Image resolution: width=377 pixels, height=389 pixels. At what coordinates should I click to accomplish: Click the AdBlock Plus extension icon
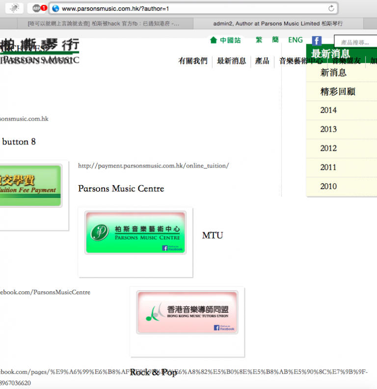coord(37,8)
